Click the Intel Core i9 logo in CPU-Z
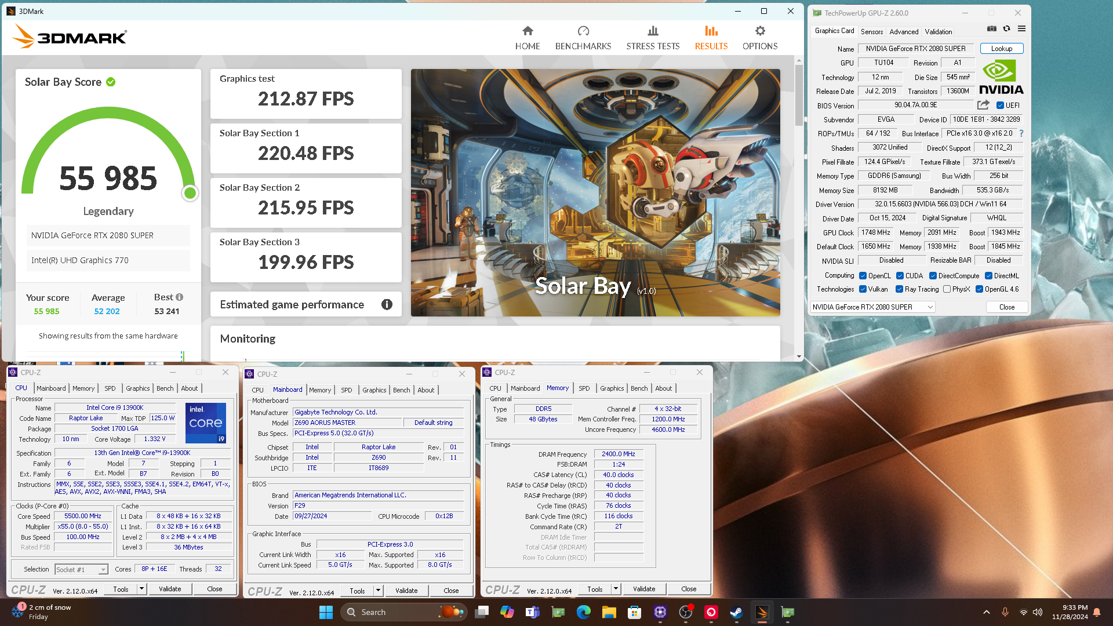The width and height of the screenshot is (1113, 626). point(206,423)
